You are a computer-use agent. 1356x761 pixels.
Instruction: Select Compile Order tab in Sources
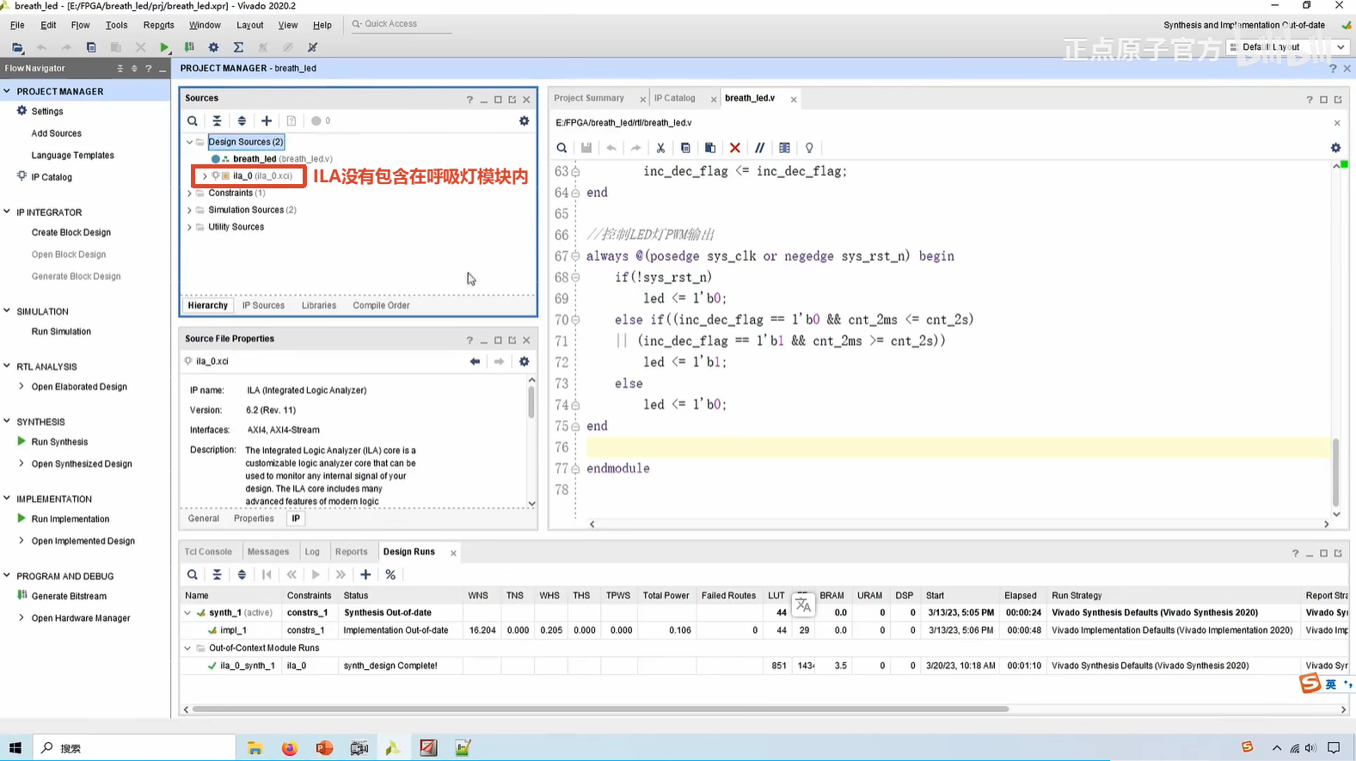[381, 305]
